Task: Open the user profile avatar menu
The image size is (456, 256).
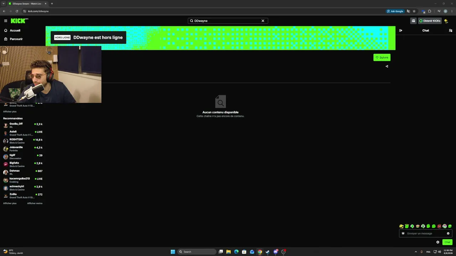Action: click(446, 21)
